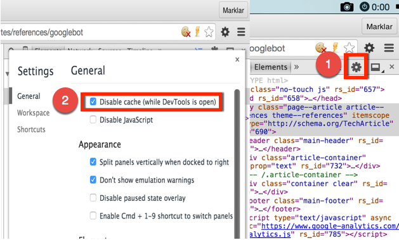
Task: Click the 0:00 timer in menu bar
Action: (381, 7)
